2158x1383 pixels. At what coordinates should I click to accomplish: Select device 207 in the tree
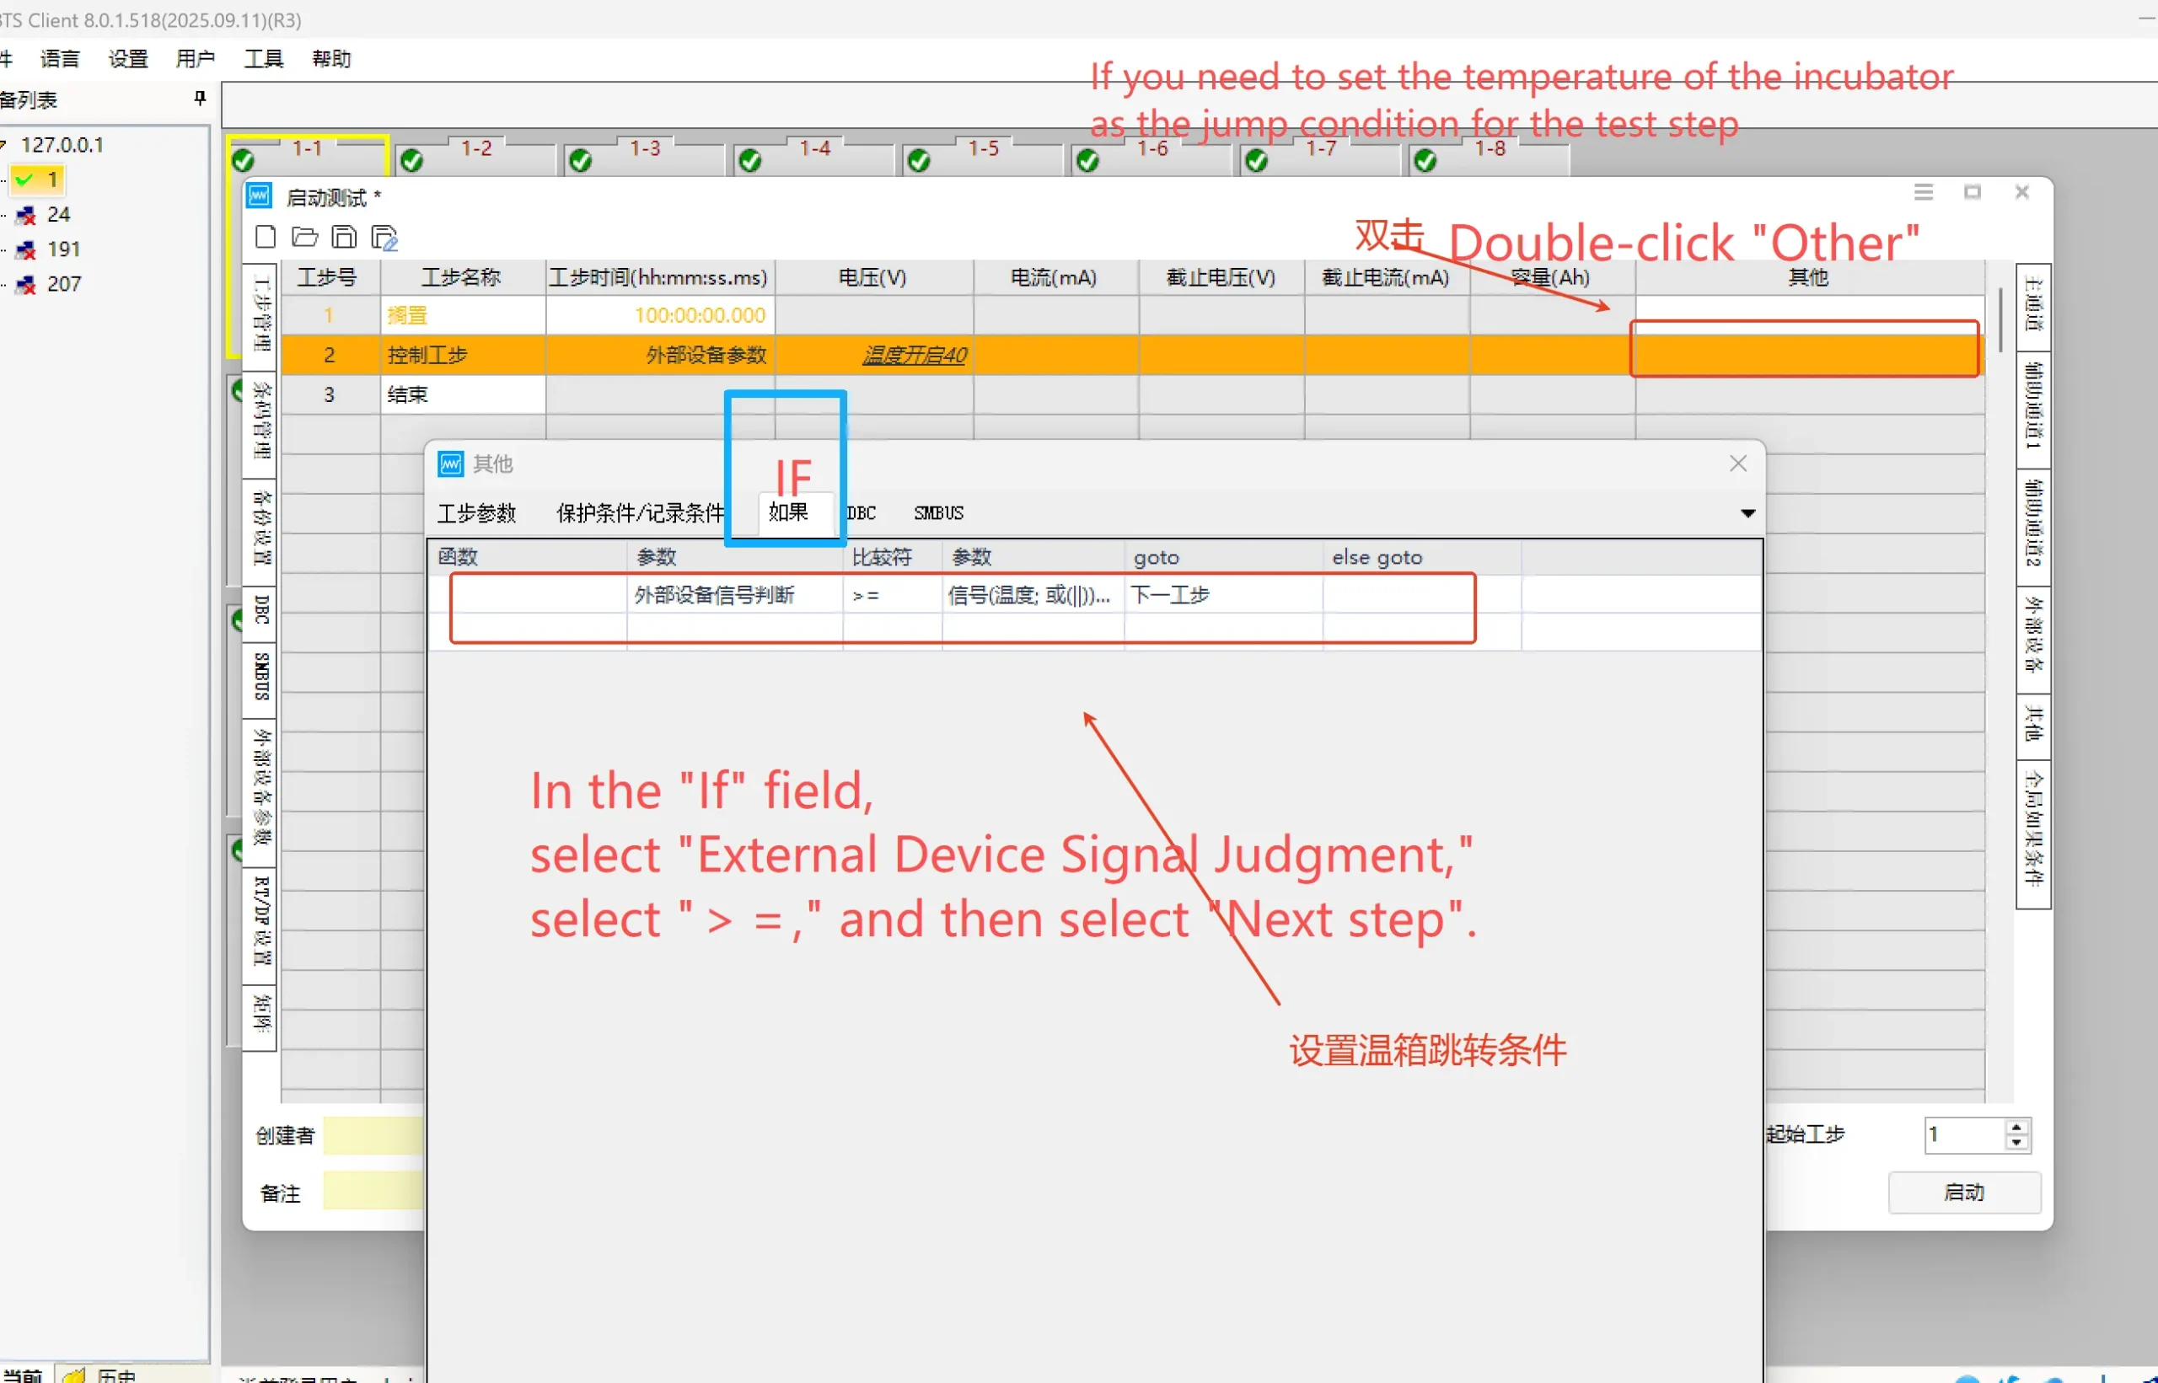coord(64,286)
